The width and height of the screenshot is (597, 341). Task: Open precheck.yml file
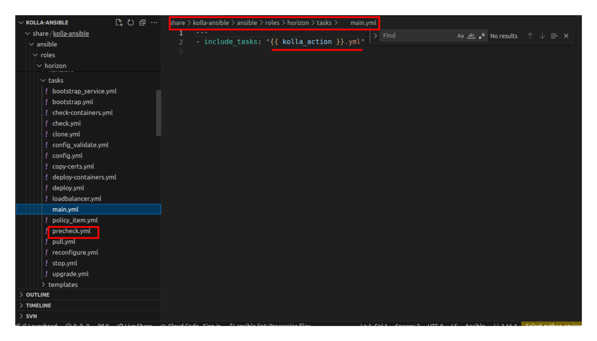coord(71,231)
